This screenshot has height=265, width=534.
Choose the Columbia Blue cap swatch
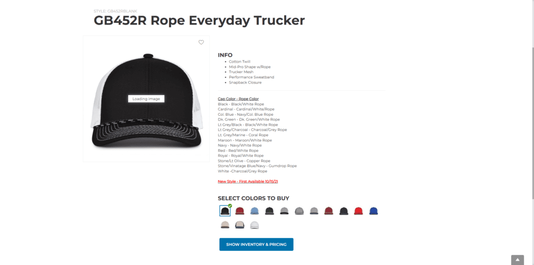tap(254, 211)
